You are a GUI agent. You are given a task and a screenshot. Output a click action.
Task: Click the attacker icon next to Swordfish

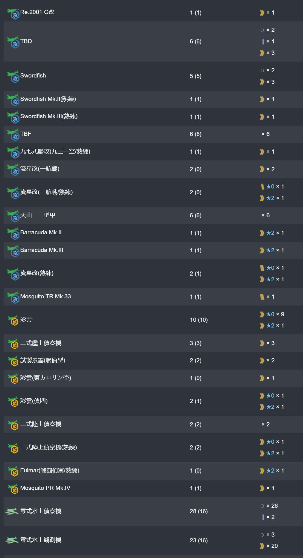[x=13, y=76]
